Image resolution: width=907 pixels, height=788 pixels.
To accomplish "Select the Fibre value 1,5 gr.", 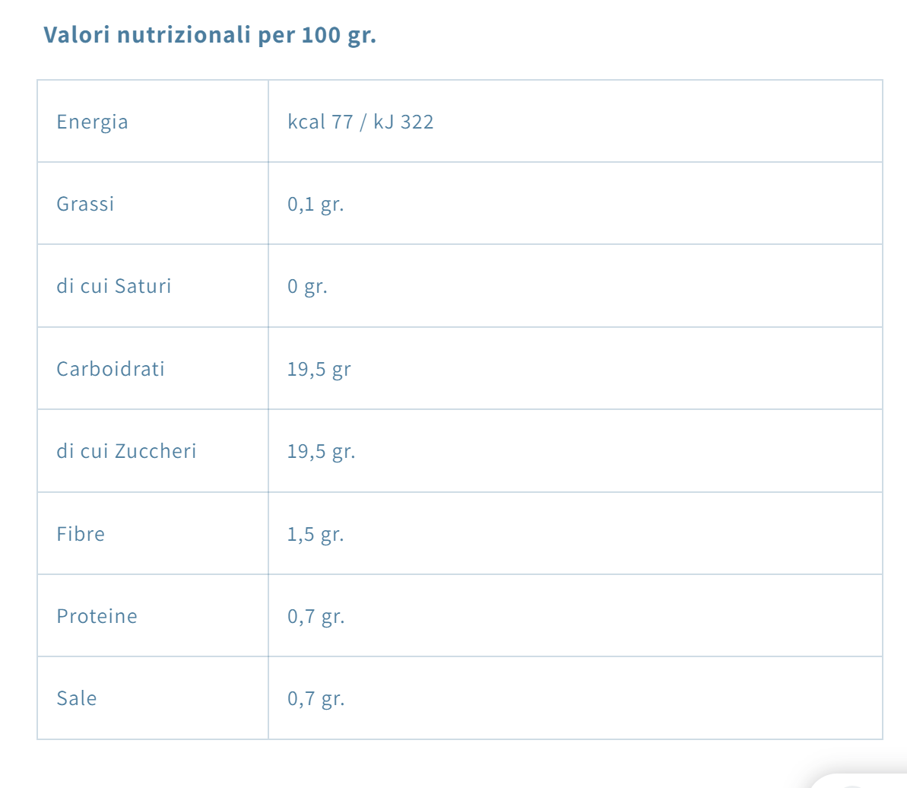I will point(316,534).
